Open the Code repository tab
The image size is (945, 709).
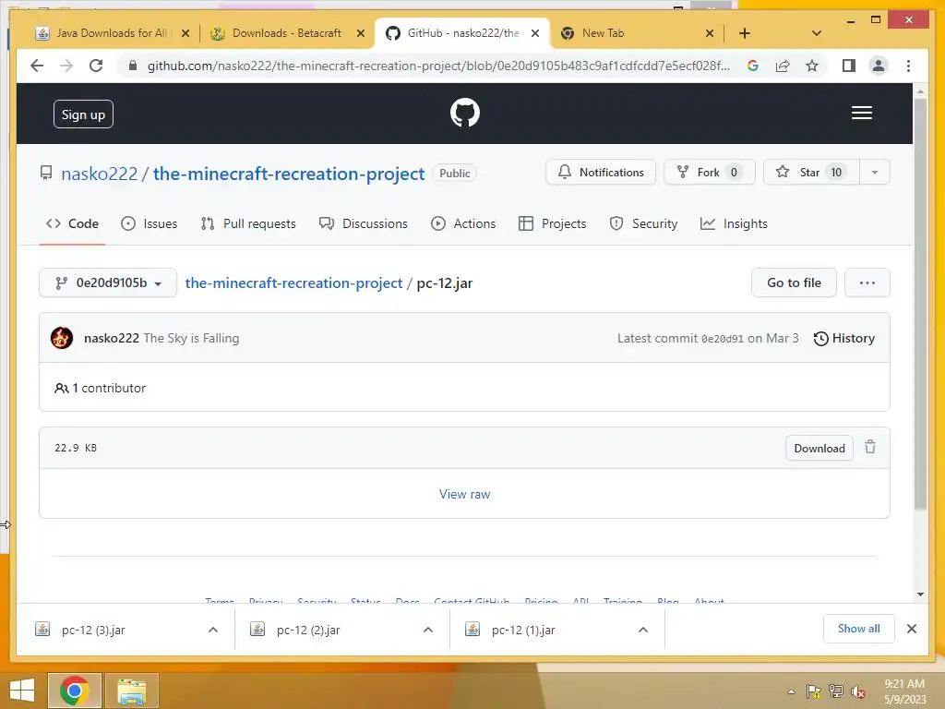click(72, 223)
